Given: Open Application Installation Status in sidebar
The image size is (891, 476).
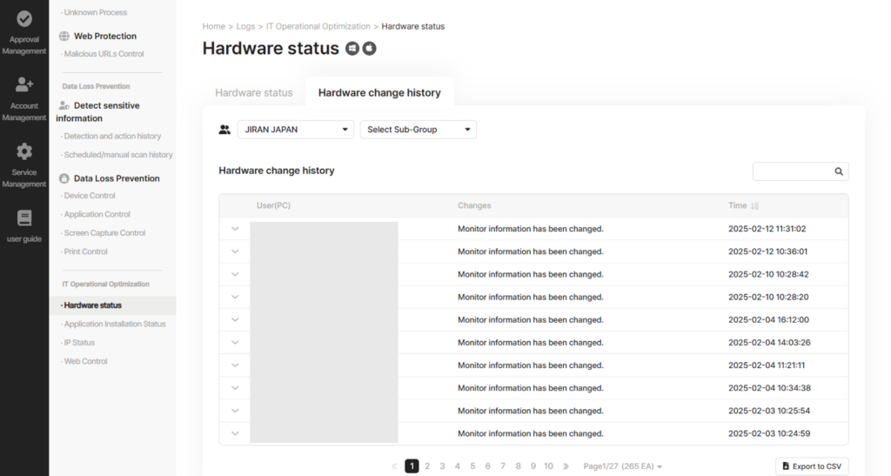Looking at the screenshot, I should point(114,324).
